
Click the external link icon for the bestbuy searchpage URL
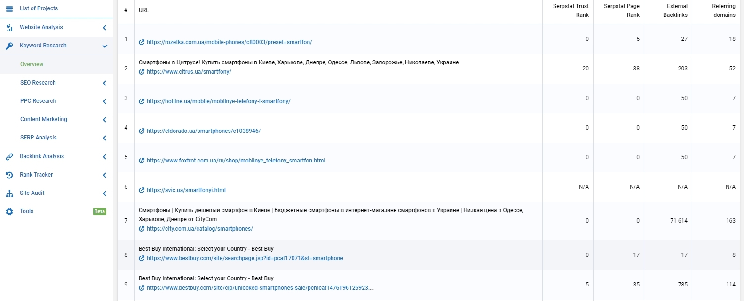click(x=142, y=258)
